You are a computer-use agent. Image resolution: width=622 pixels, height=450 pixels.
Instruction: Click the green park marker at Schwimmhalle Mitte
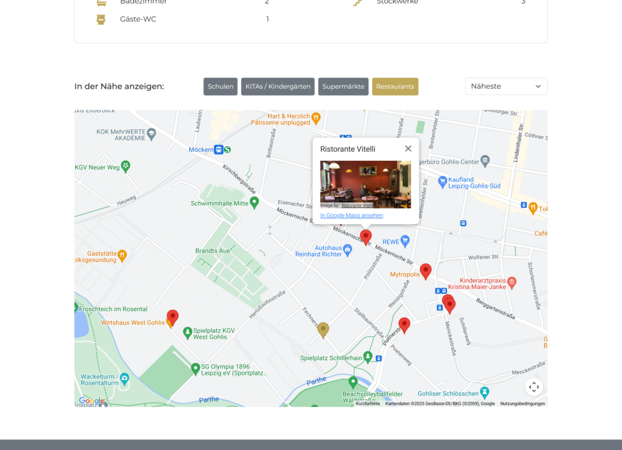pos(255,202)
